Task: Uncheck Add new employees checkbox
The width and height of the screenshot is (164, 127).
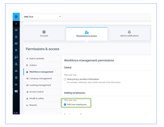Action: [65, 105]
